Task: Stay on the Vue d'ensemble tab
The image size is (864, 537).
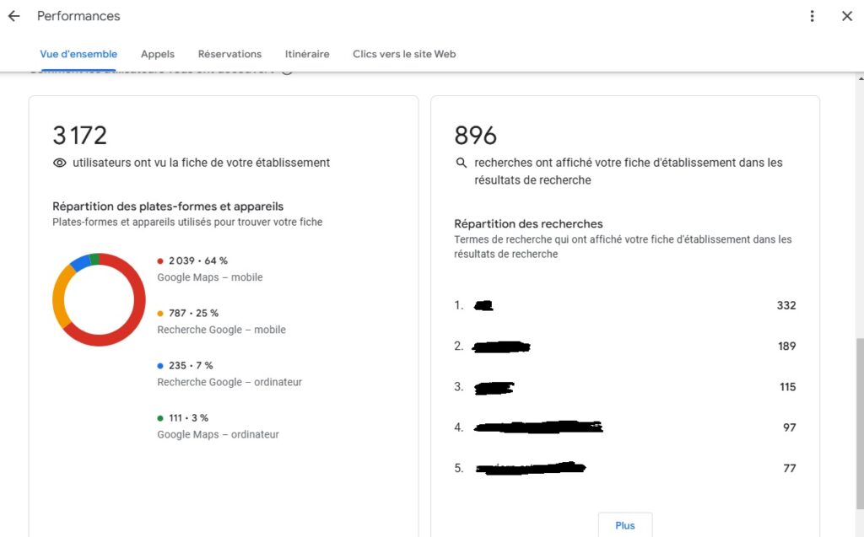Action: 78,53
